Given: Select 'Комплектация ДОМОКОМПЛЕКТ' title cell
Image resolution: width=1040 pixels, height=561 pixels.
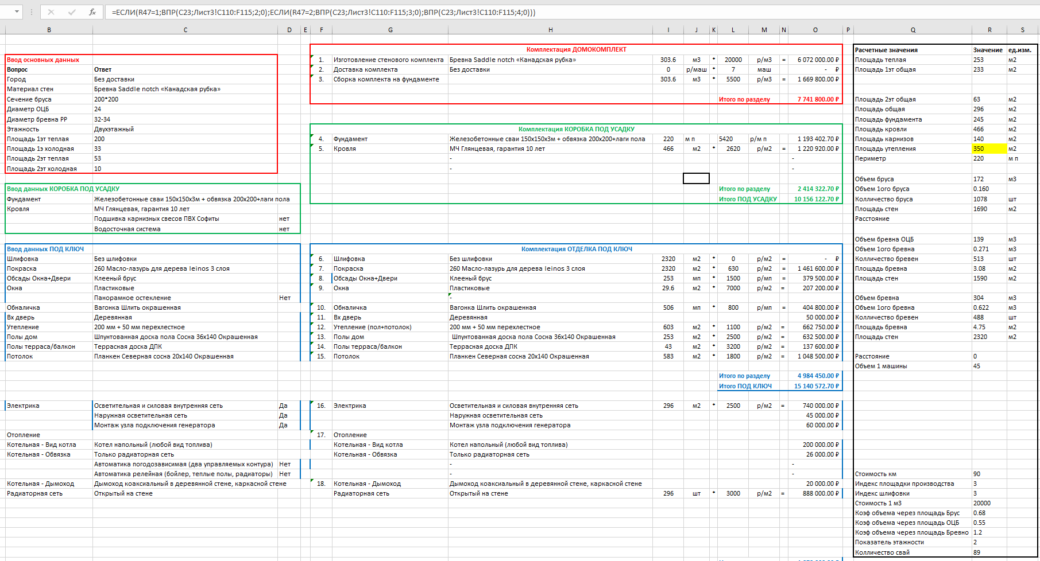Looking at the screenshot, I should pos(576,49).
